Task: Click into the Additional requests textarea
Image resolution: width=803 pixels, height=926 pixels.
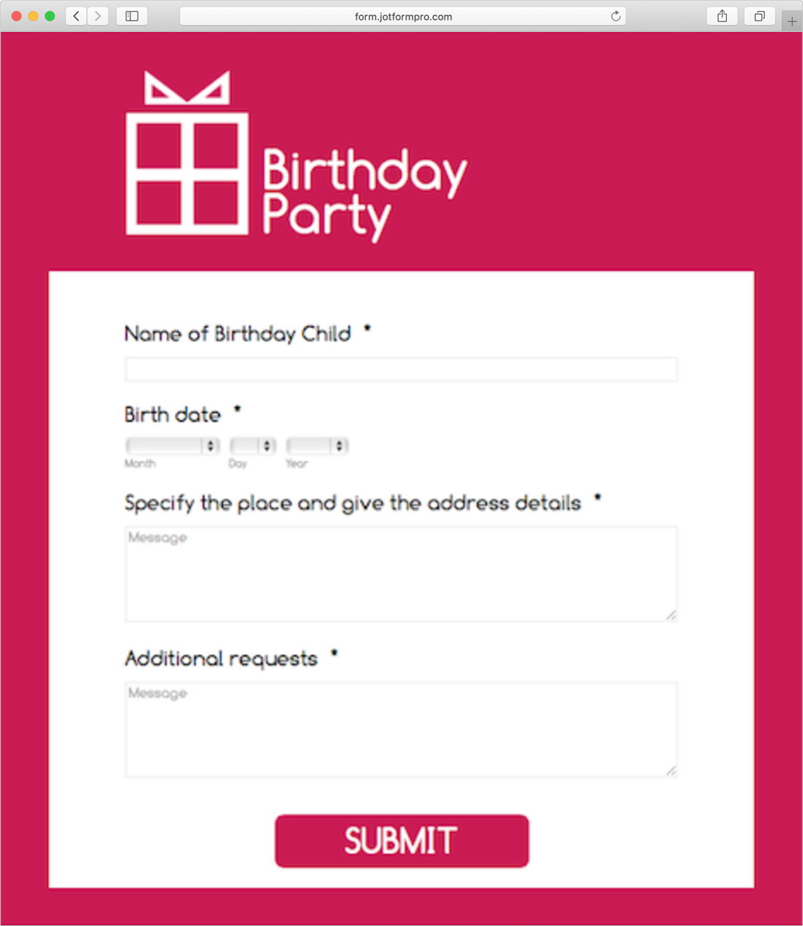Action: tap(401, 730)
